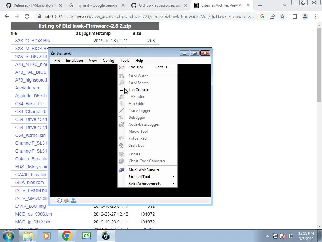This screenshot has width=322, height=242.
Task: Click the RAM Watch binoculars icon
Action: (x=121, y=76)
